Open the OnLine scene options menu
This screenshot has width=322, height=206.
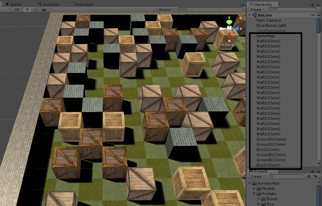coord(312,15)
